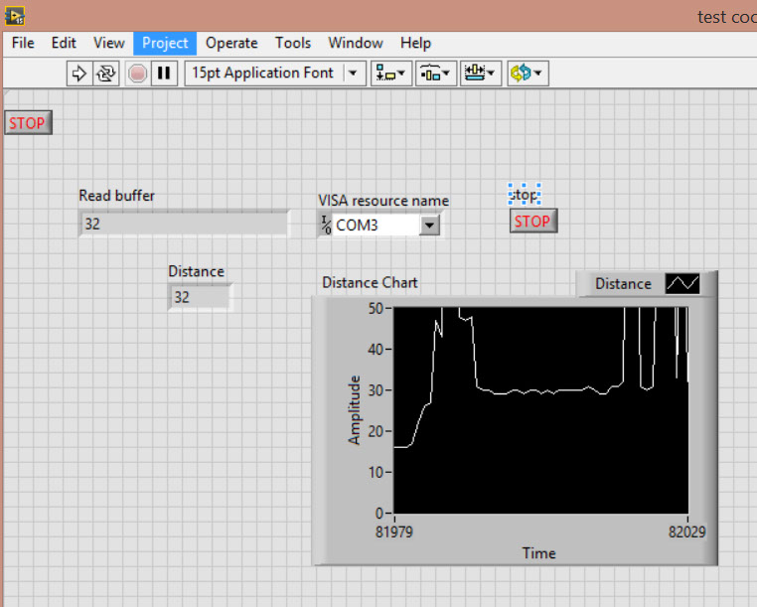Click the Distance numeric indicator

[200, 297]
